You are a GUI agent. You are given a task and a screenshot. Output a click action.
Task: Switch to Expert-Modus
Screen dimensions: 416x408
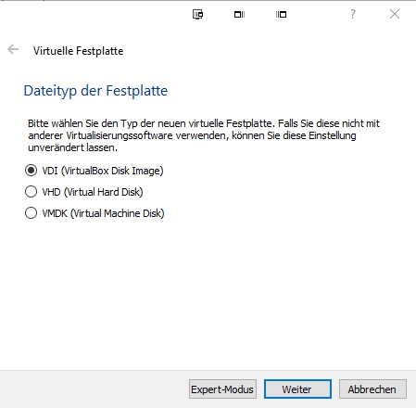point(222,389)
